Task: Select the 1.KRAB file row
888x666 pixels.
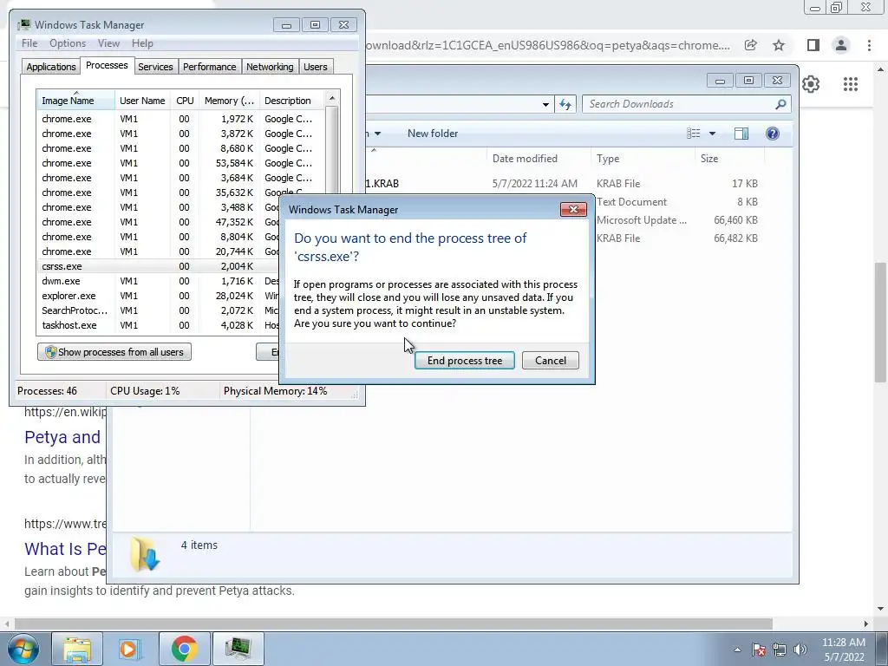Action: [x=564, y=184]
